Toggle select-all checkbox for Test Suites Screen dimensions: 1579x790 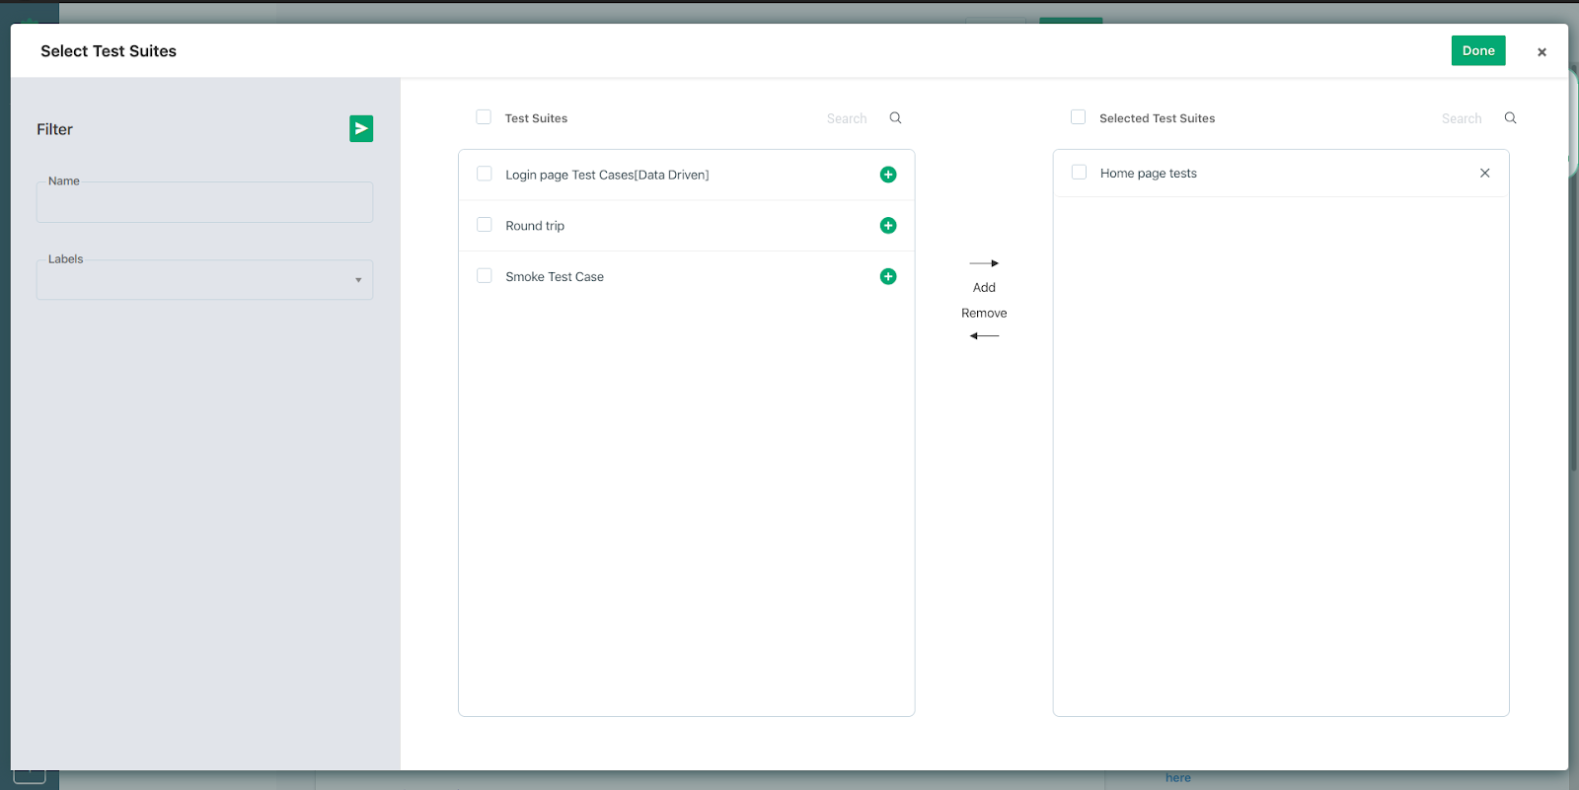click(x=484, y=117)
